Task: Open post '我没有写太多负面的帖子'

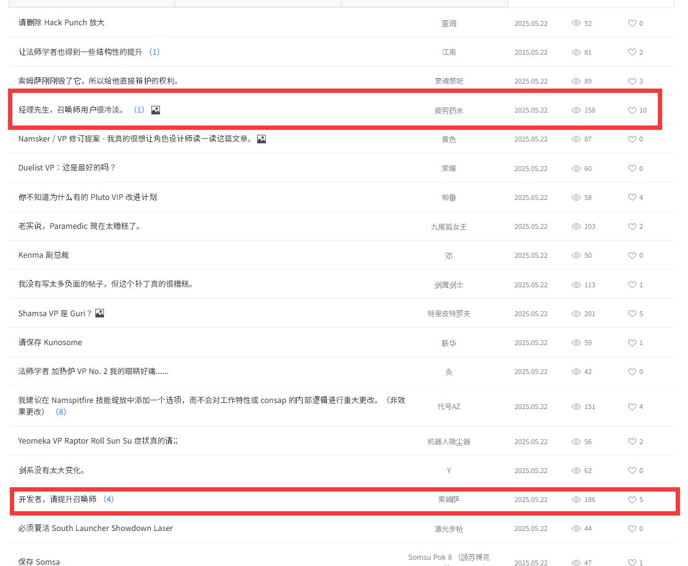Action: tap(106, 284)
